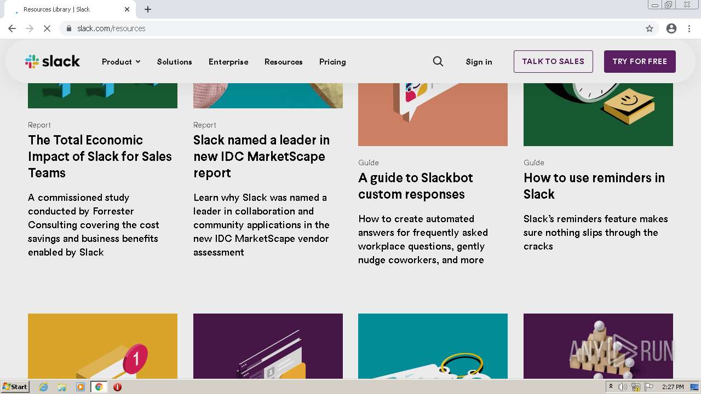This screenshot has width=701, height=394.
Task: Open File Explorer folder in taskbar
Action: [62, 387]
